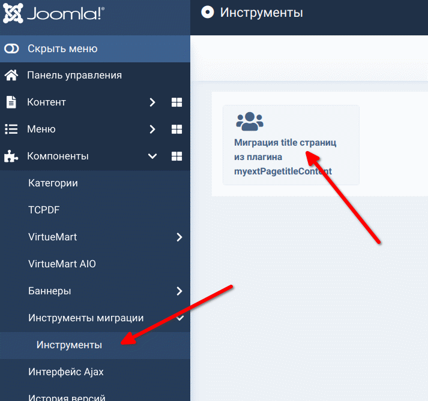
Task: Expand the Контент submenu chevron
Action: [152, 102]
